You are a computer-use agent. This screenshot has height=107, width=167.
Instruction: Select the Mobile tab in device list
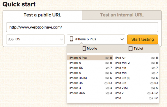[x=90, y=49]
